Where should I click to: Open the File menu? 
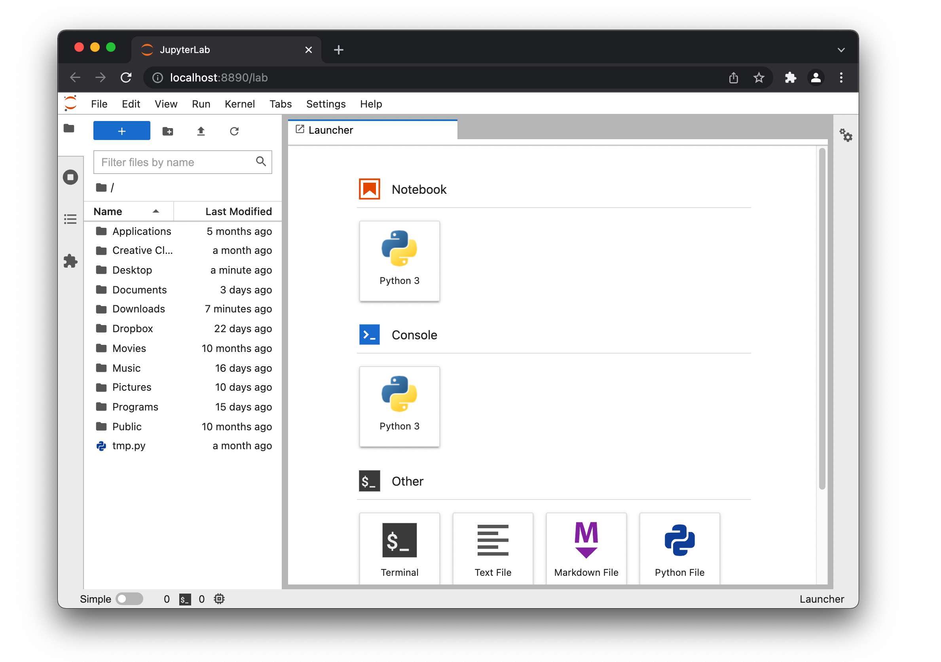(x=99, y=104)
